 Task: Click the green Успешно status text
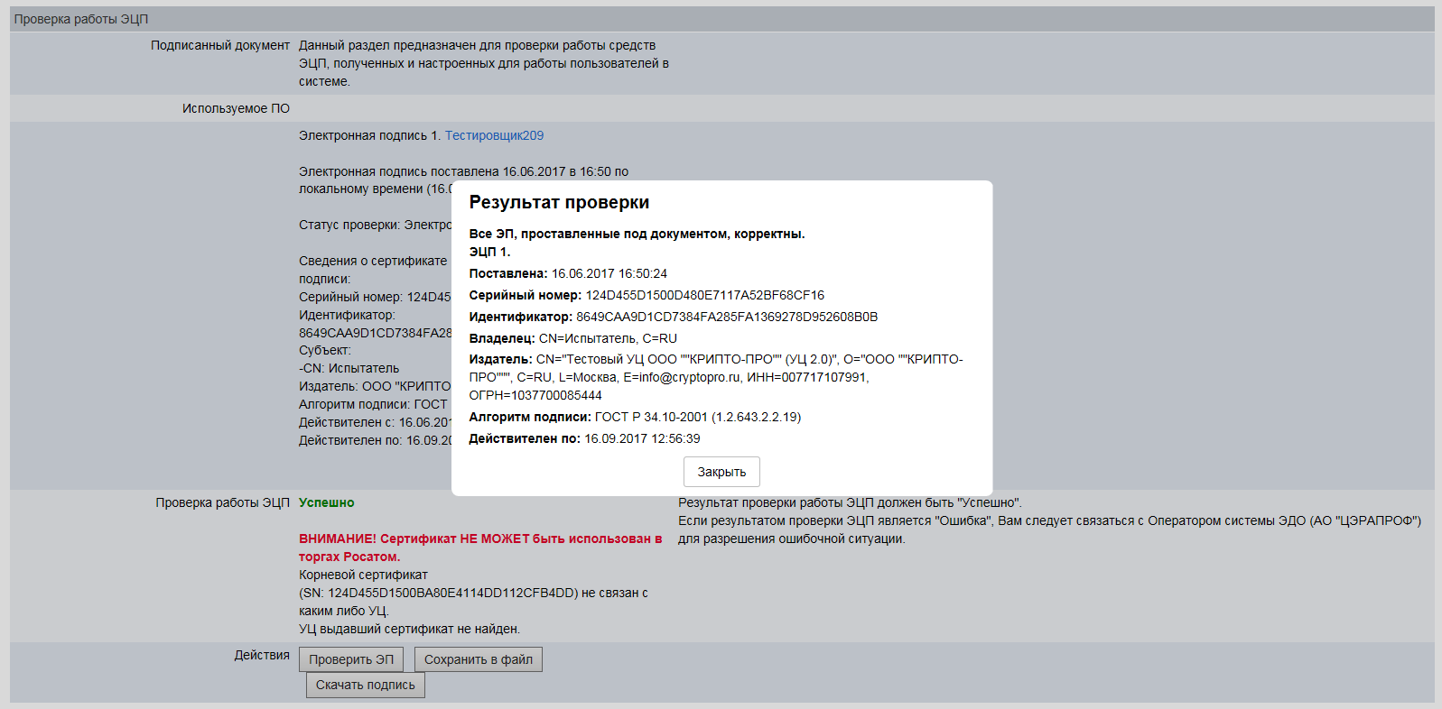pos(326,502)
